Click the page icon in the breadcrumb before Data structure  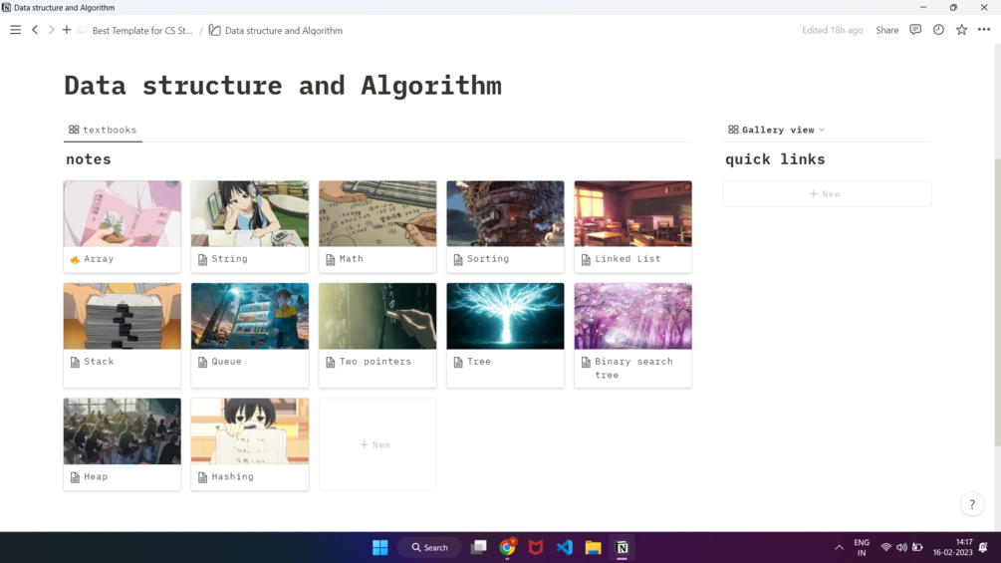point(215,30)
